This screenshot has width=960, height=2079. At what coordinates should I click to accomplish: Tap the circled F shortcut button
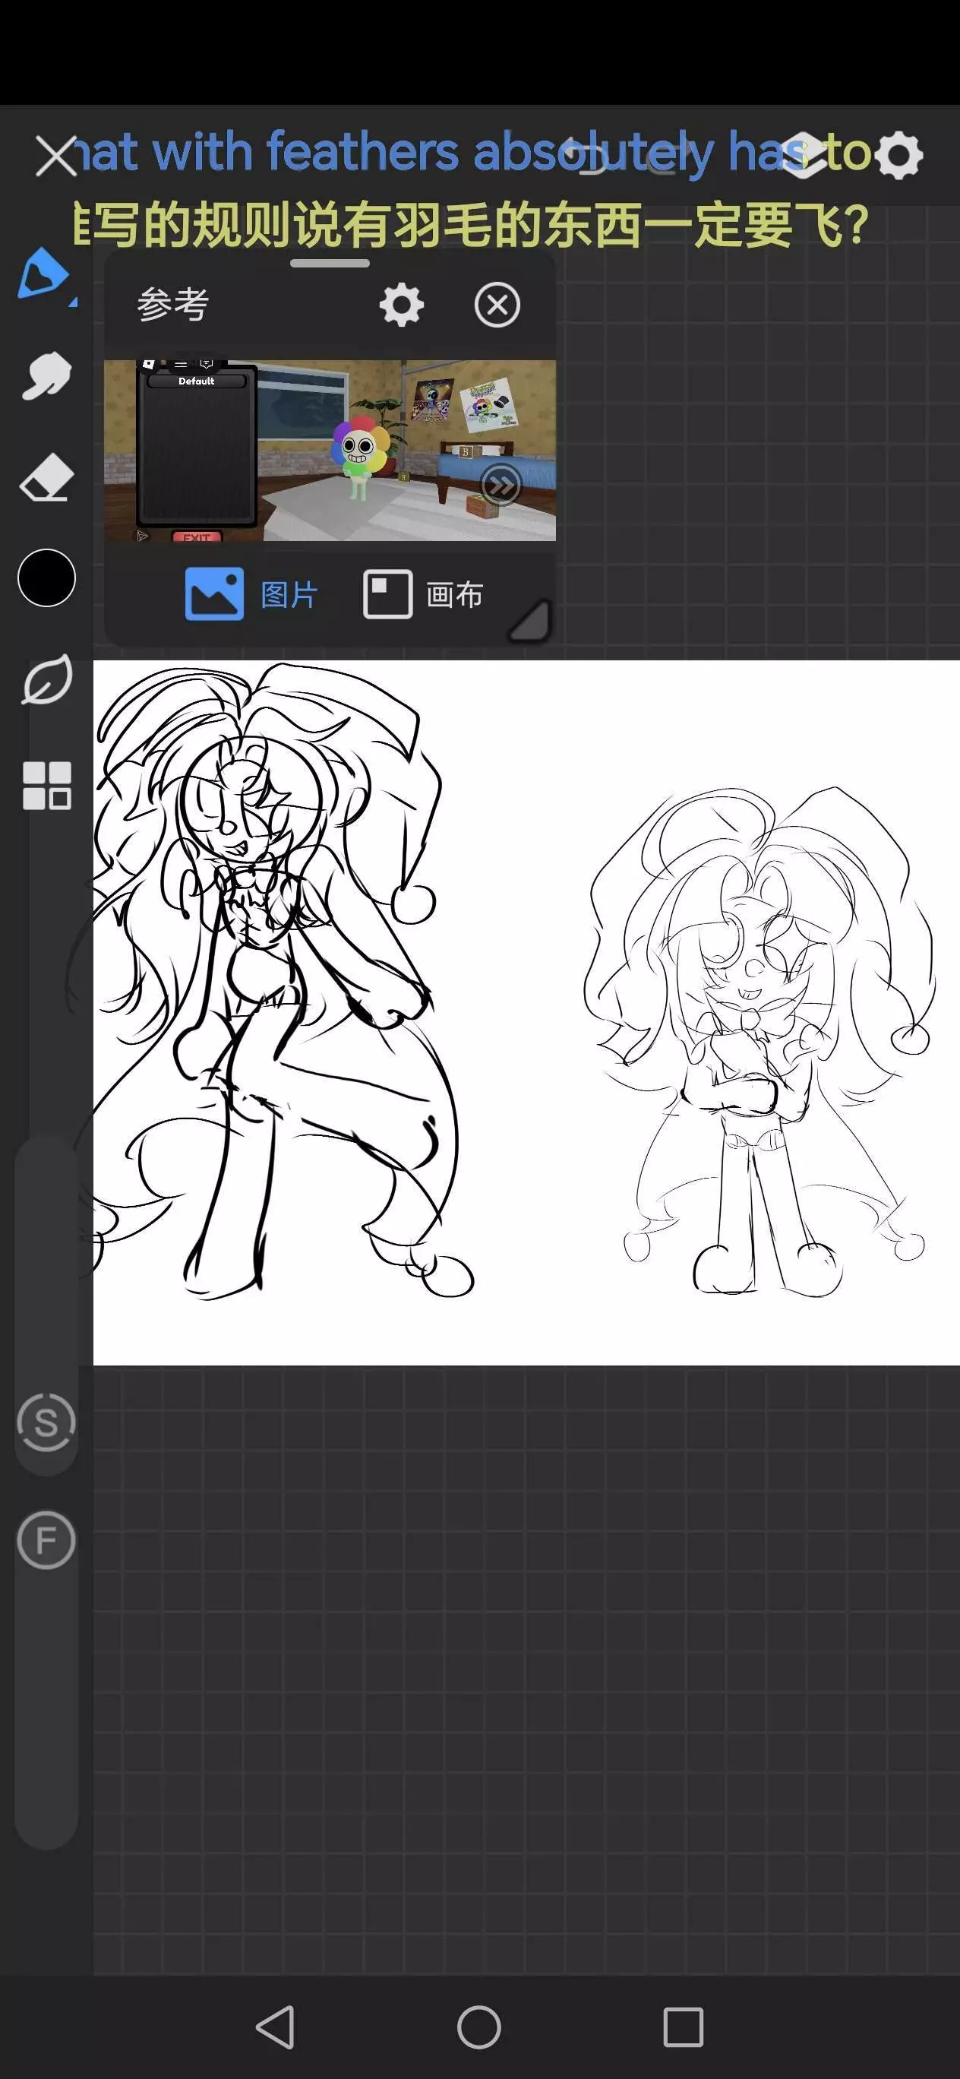(46, 1540)
